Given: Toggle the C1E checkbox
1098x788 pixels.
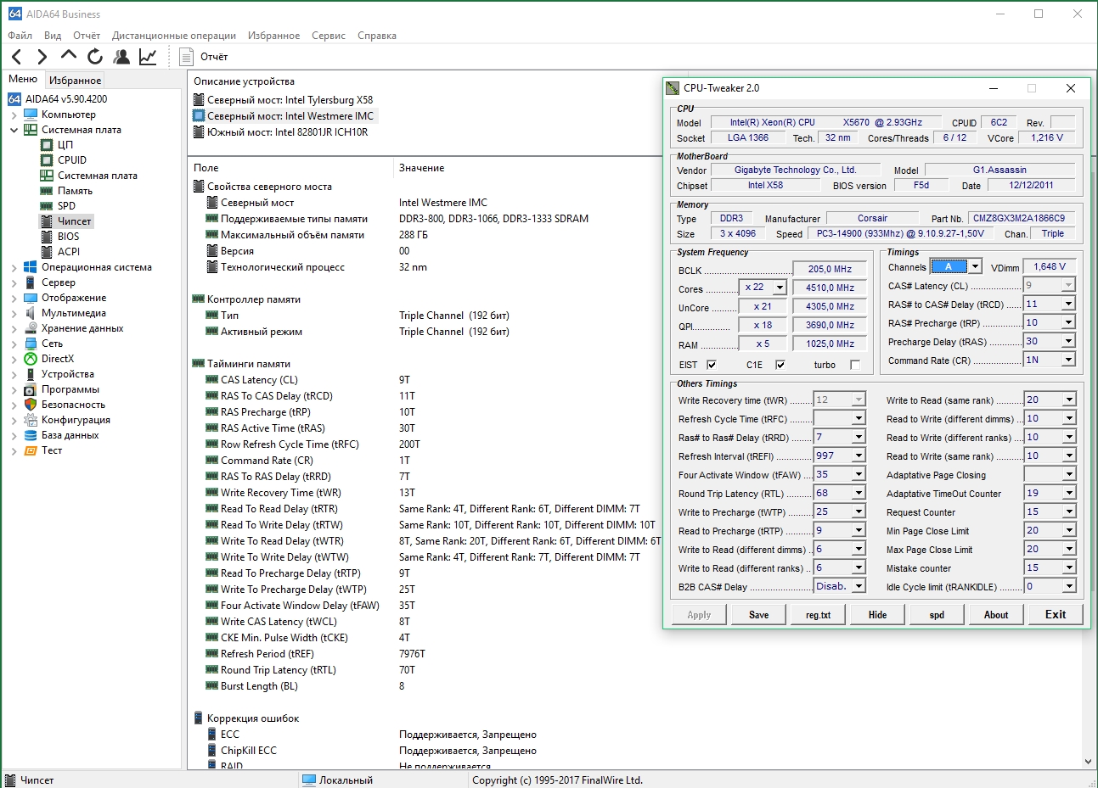Looking at the screenshot, I should 780,365.
